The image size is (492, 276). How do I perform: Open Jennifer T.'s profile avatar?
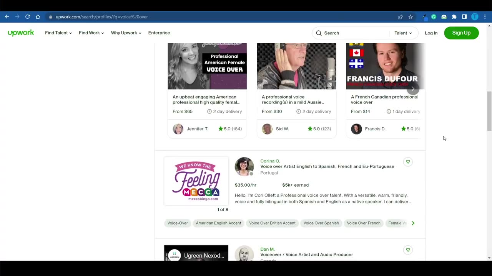click(178, 129)
